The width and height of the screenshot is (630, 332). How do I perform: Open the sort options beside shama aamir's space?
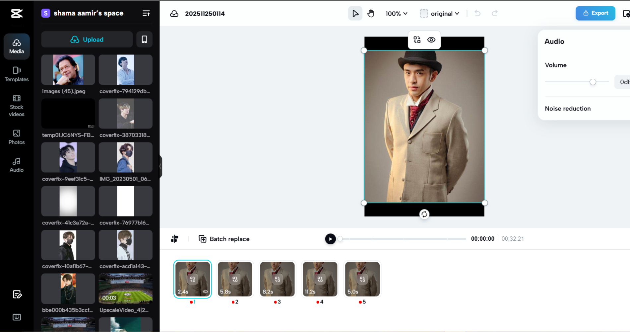pyautogui.click(x=146, y=13)
